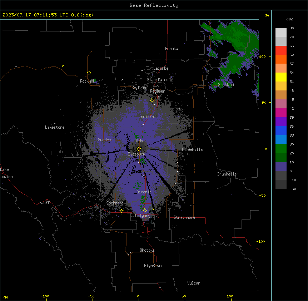Click the dBZ legend heading
The width and height of the screenshot is (308, 301).
(x=289, y=19)
